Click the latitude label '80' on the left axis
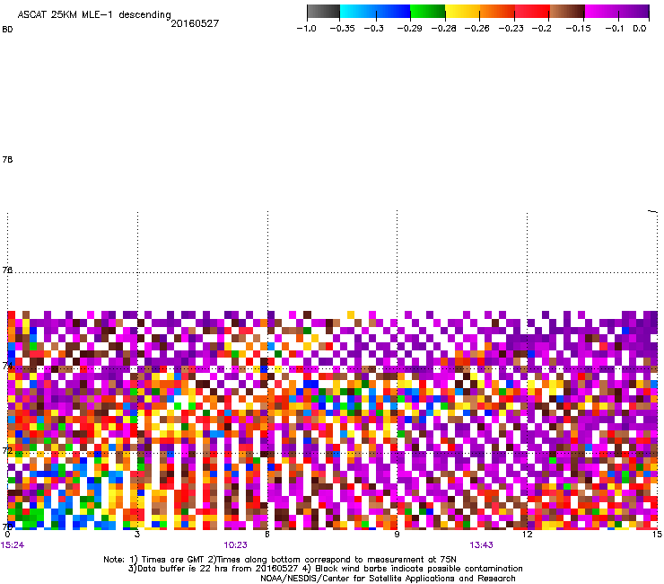Image resolution: width=664 pixels, height=584 pixels. pos(7,30)
